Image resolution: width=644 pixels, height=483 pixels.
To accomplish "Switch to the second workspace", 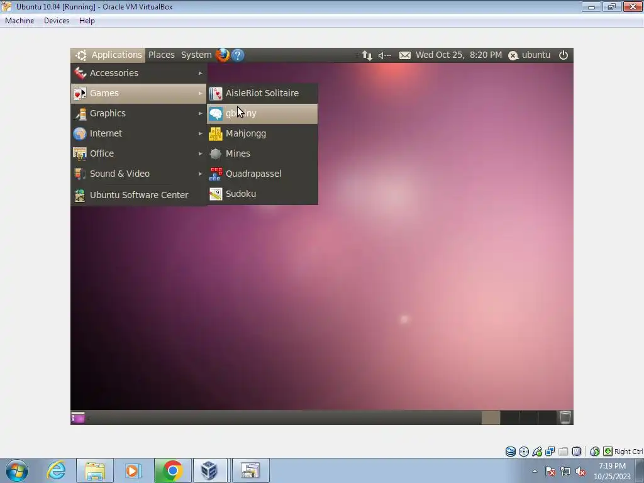I will 509,418.
